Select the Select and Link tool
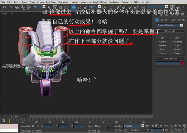Screen dimensions: 187x133 pos(17,8)
